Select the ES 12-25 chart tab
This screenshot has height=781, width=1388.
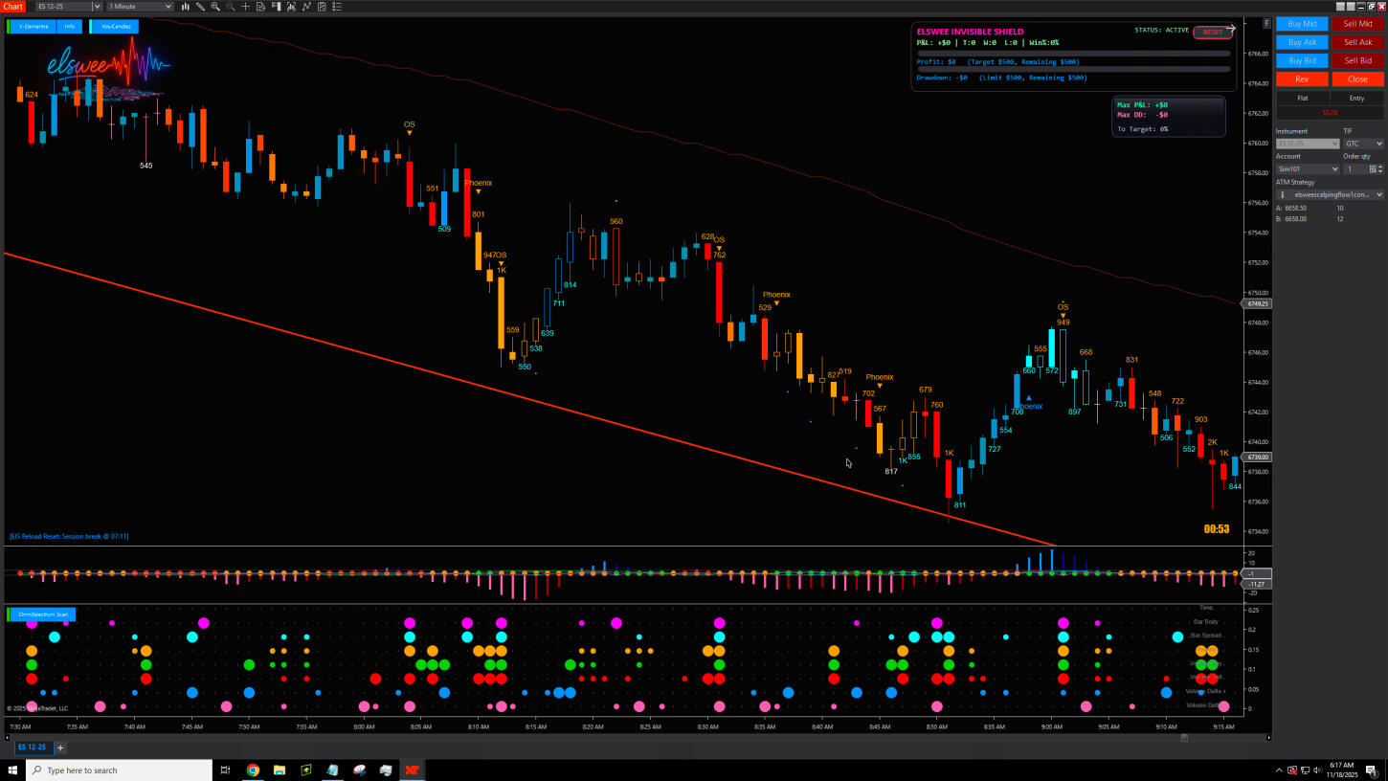pyautogui.click(x=31, y=748)
